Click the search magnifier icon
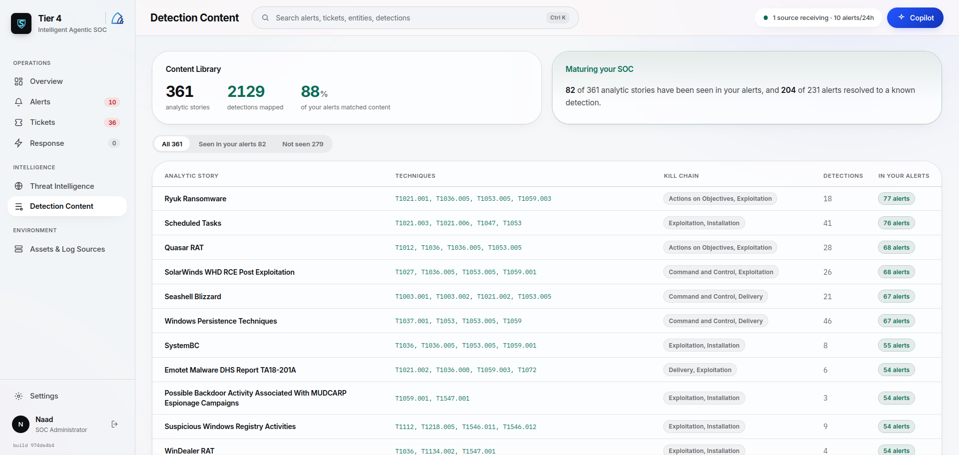The image size is (959, 455). (265, 18)
